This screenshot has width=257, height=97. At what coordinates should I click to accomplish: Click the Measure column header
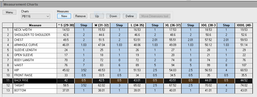[35, 25]
